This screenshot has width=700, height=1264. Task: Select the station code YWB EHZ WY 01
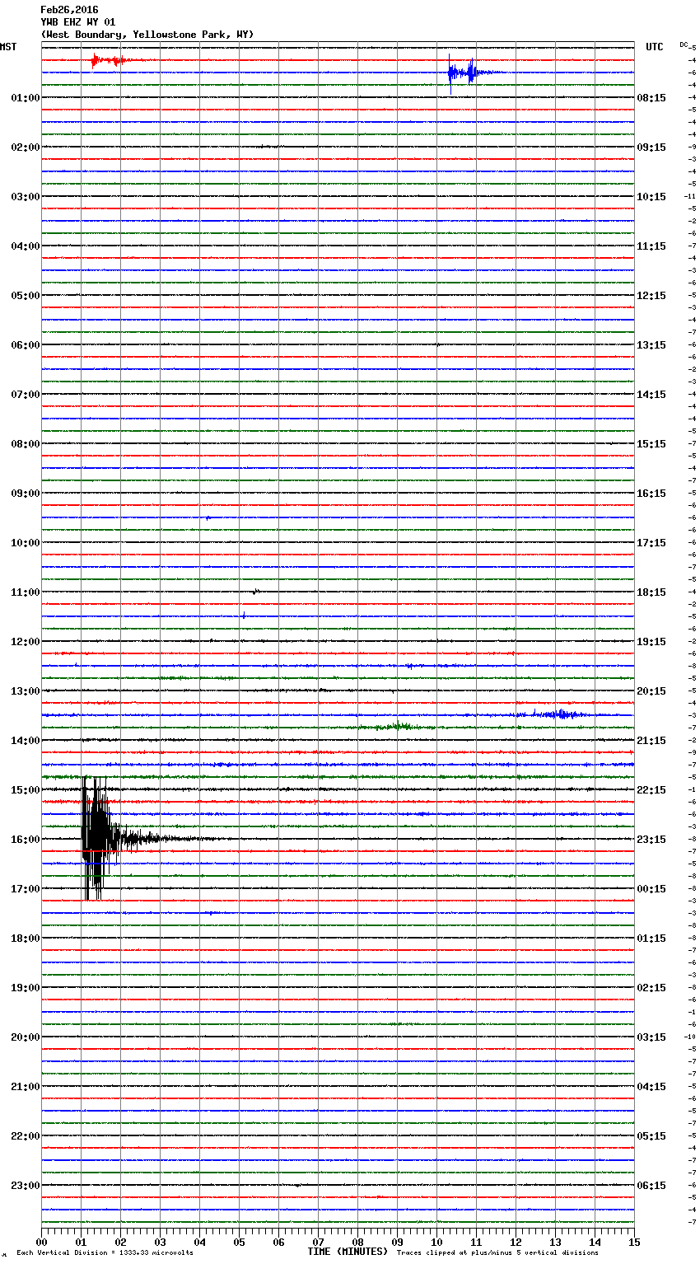coord(78,22)
